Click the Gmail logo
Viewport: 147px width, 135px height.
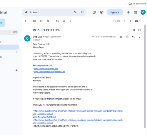pyautogui.click(x=4, y=12)
